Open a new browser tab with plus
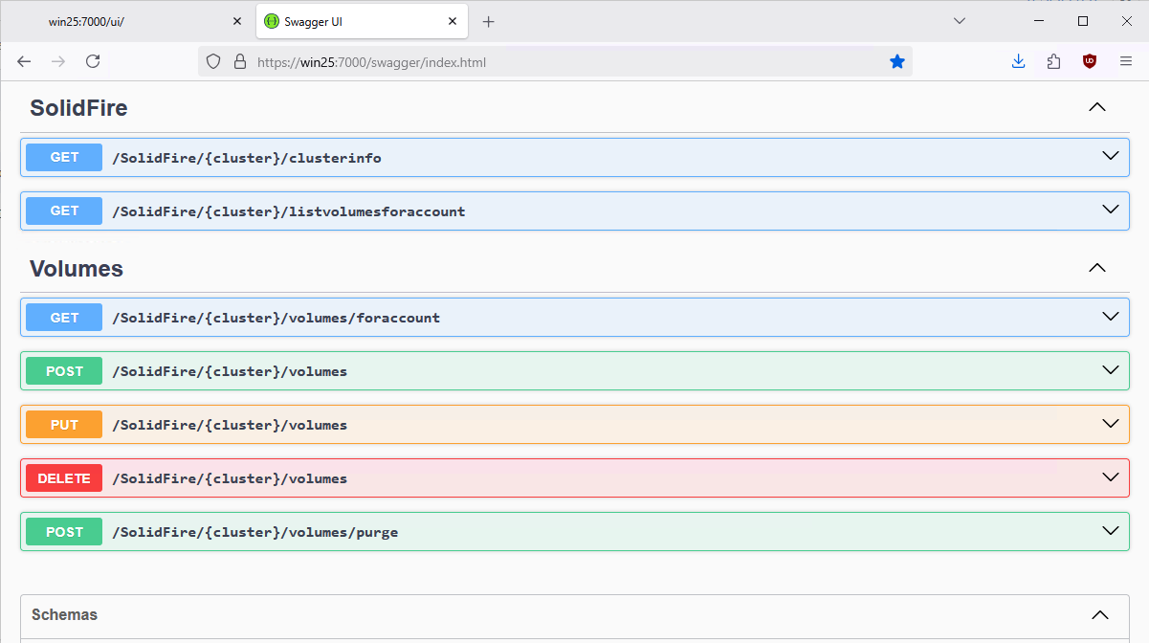1149x643 pixels. tap(488, 21)
